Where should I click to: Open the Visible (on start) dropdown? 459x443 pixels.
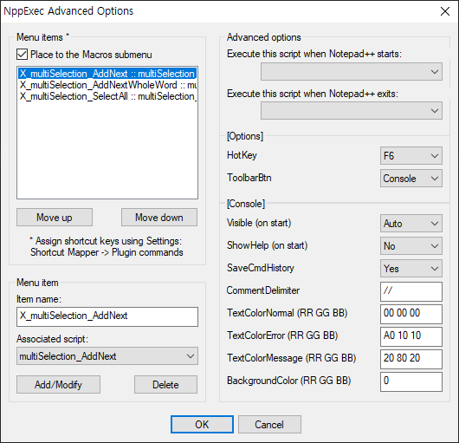pyautogui.click(x=411, y=224)
